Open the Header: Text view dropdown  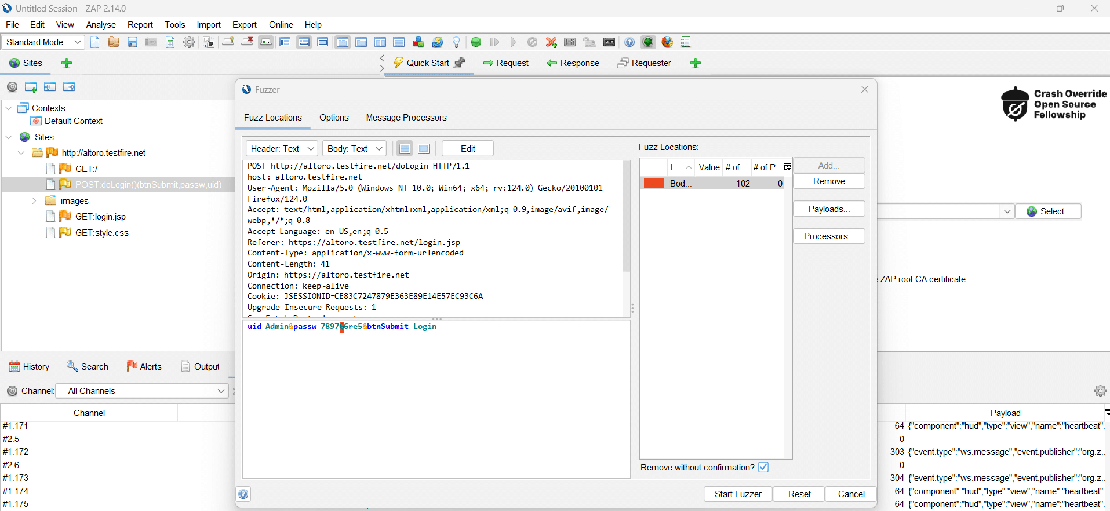coord(282,149)
